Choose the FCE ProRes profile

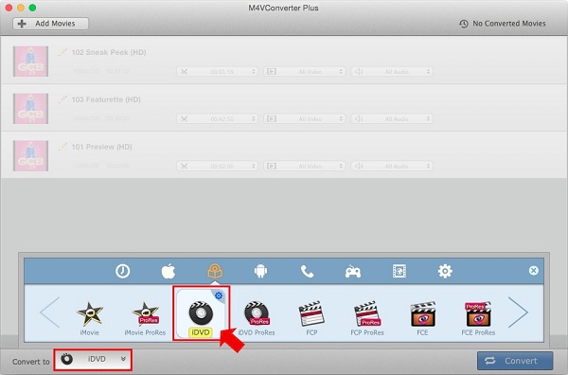tap(478, 318)
